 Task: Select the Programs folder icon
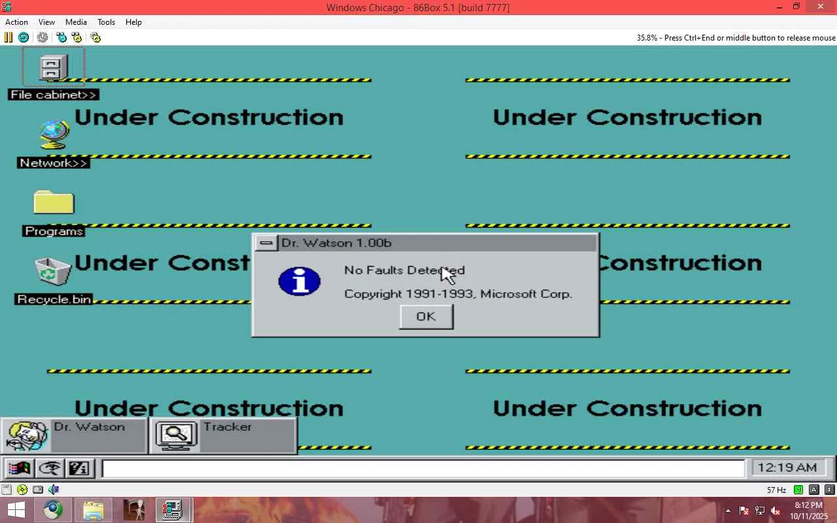coord(54,212)
